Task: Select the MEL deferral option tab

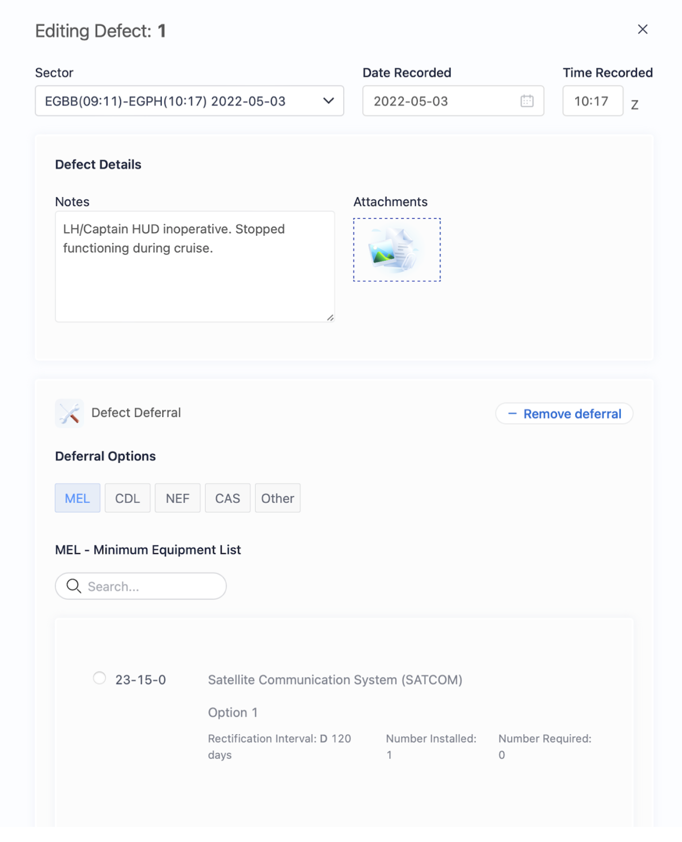Action: pyautogui.click(x=77, y=498)
